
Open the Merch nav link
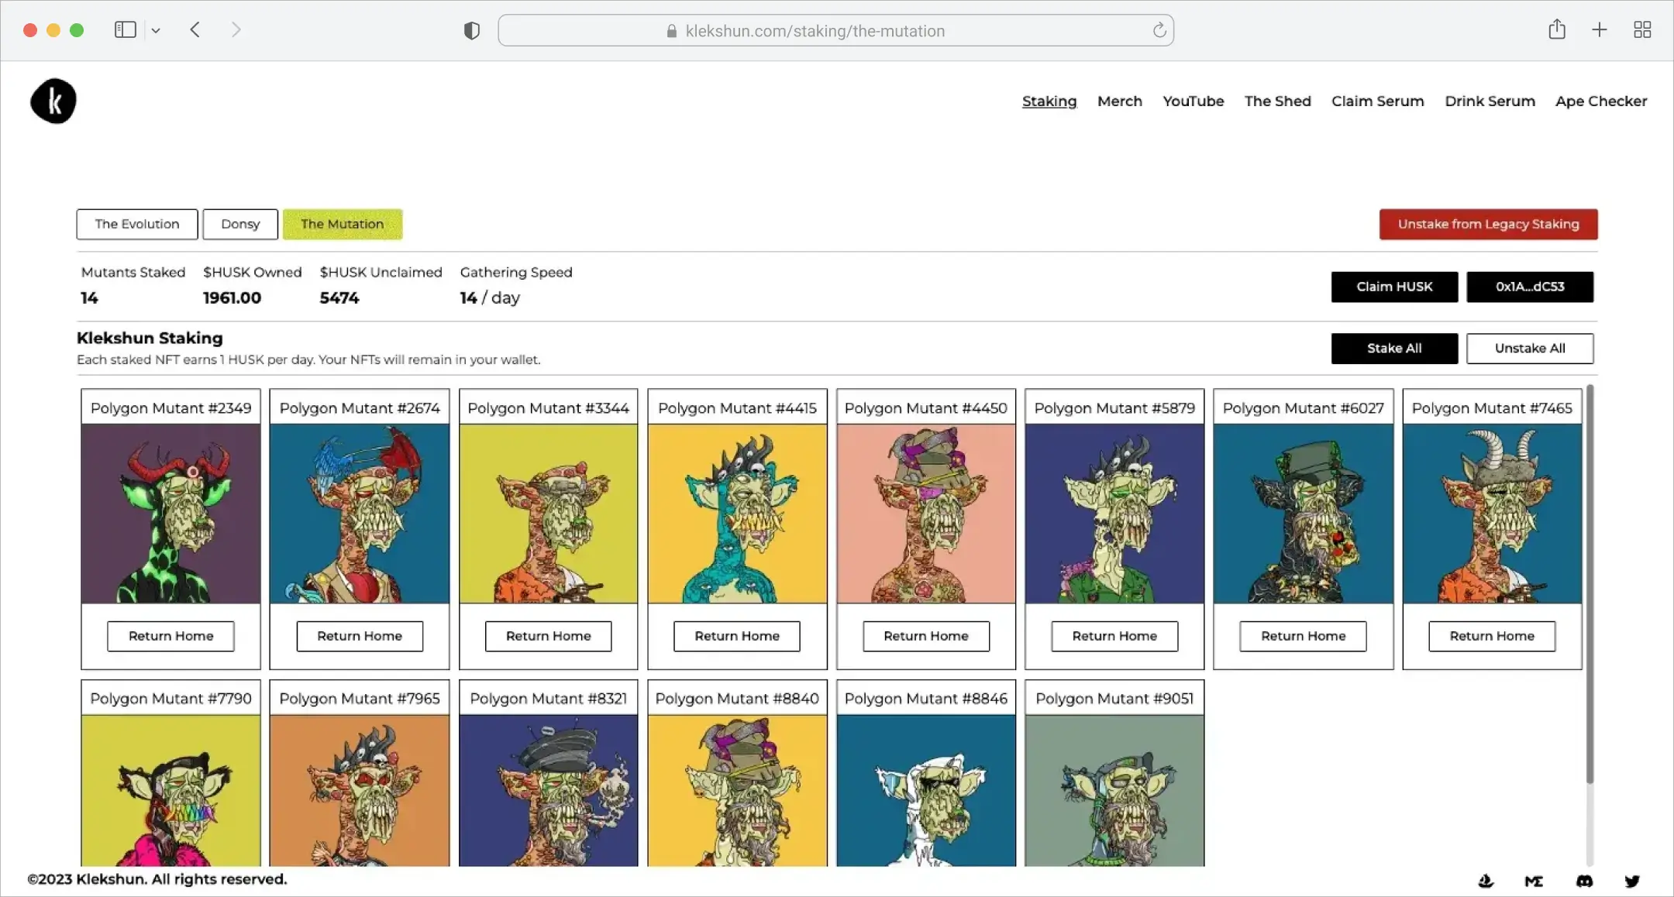click(1120, 101)
